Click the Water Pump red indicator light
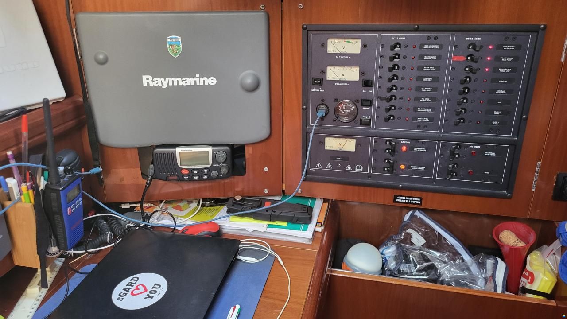The width and height of the screenshot is (567, 319). pyautogui.click(x=491, y=47)
